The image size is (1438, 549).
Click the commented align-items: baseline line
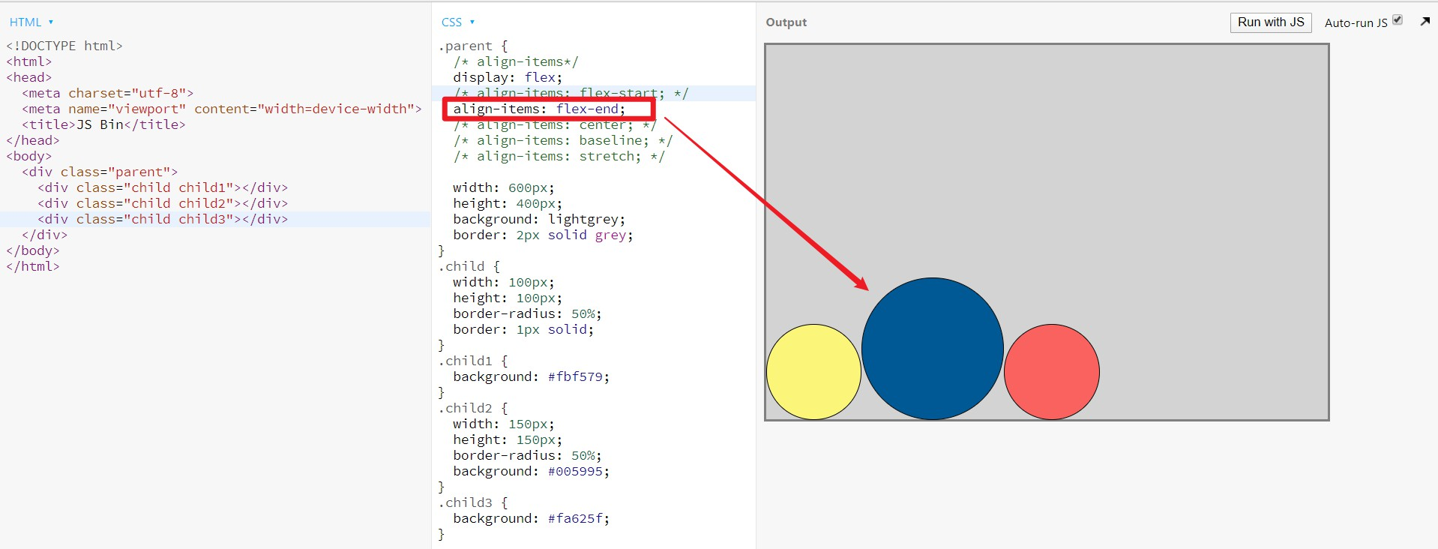(x=563, y=140)
